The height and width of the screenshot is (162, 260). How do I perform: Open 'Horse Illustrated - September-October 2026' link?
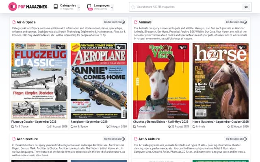click(x=221, y=122)
